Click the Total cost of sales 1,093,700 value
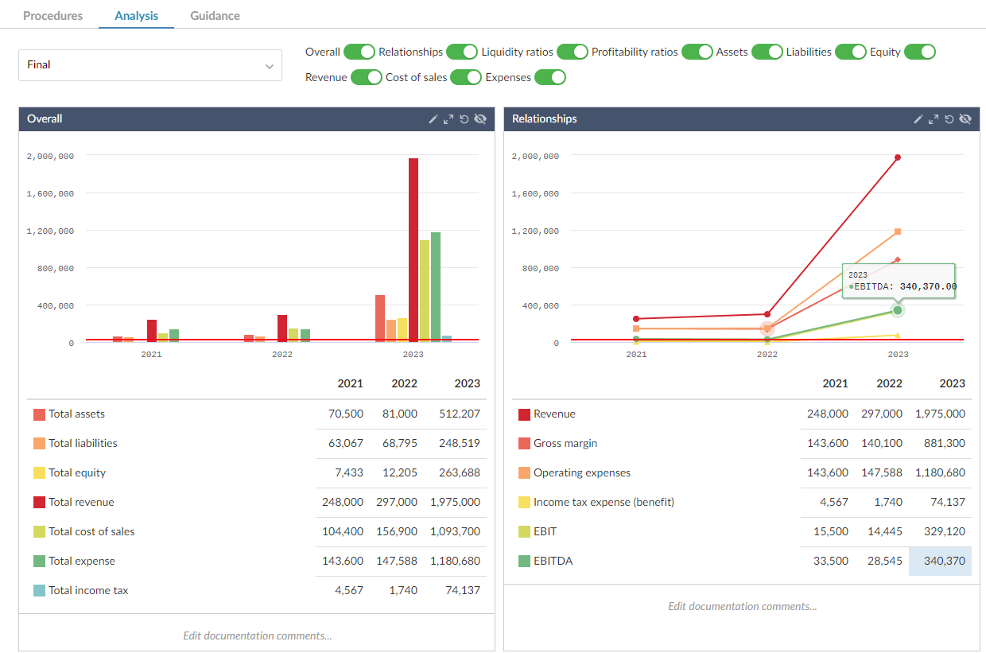 [456, 532]
